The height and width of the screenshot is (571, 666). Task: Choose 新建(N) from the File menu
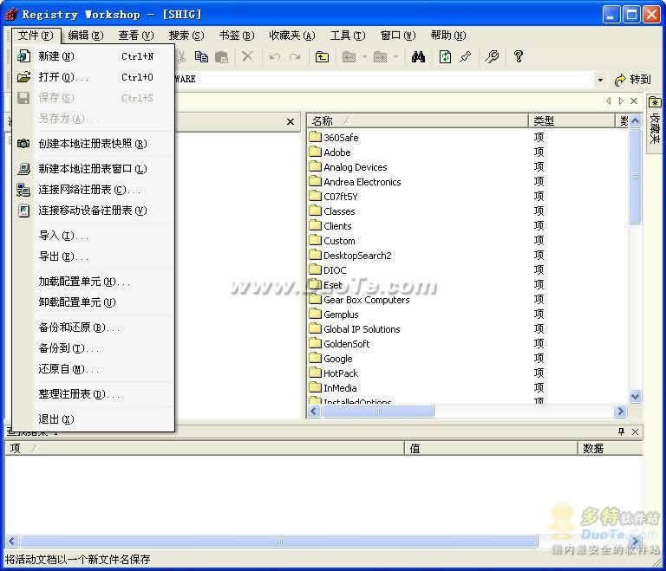[x=94, y=56]
